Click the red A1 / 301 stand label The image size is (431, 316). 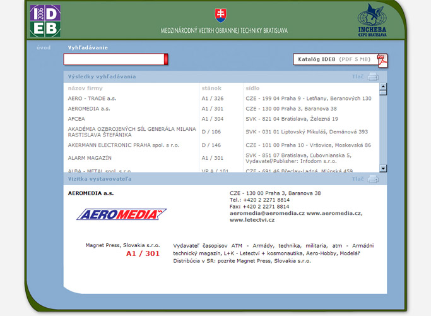(x=143, y=253)
